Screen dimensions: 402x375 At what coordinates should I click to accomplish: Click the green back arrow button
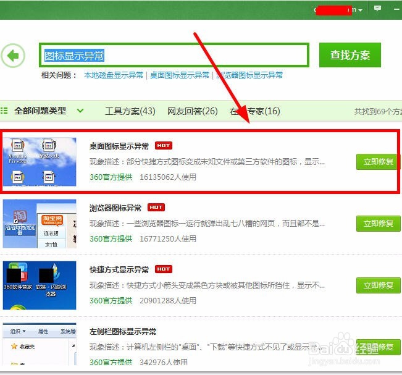click(x=13, y=56)
